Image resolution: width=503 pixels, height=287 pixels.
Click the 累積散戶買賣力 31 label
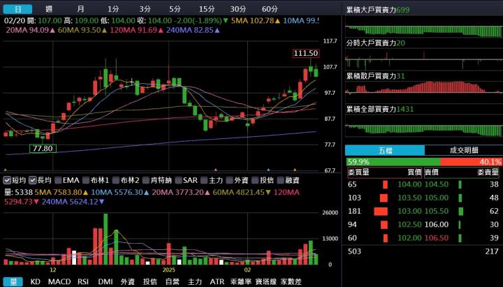click(x=376, y=76)
